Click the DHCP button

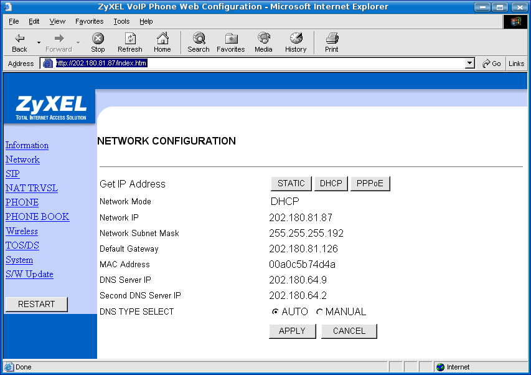click(331, 184)
